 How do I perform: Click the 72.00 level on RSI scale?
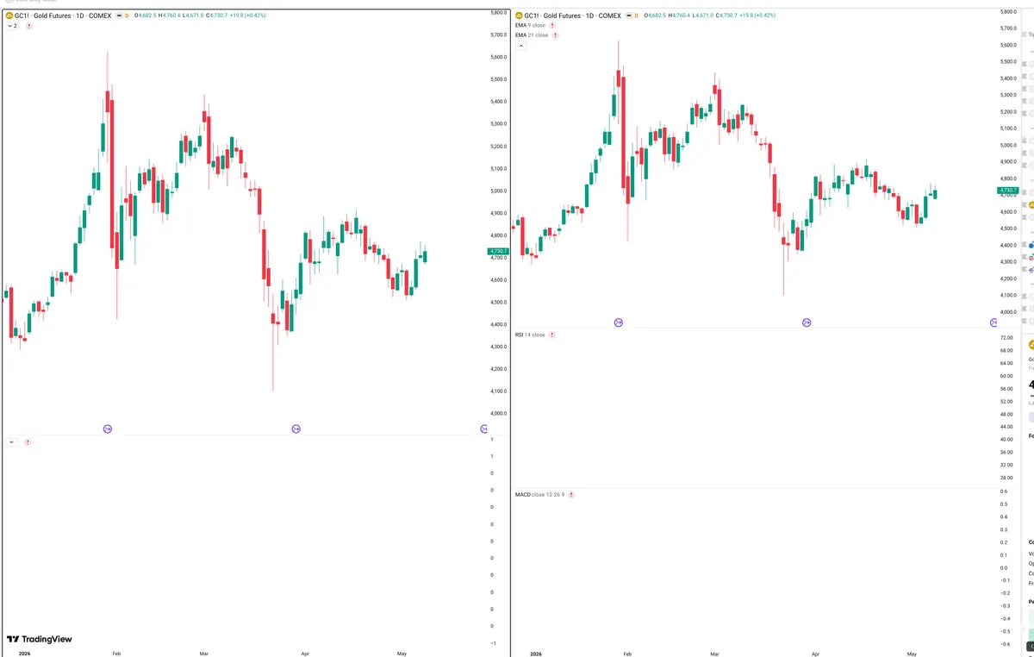point(1007,337)
